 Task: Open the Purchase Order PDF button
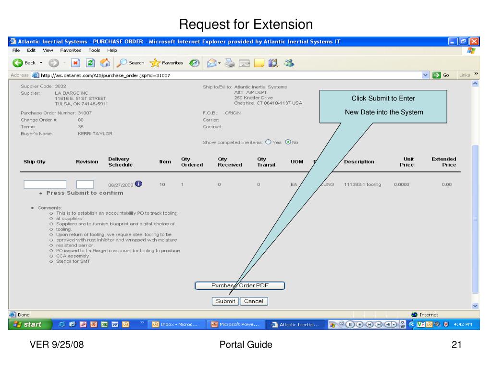[240, 285]
